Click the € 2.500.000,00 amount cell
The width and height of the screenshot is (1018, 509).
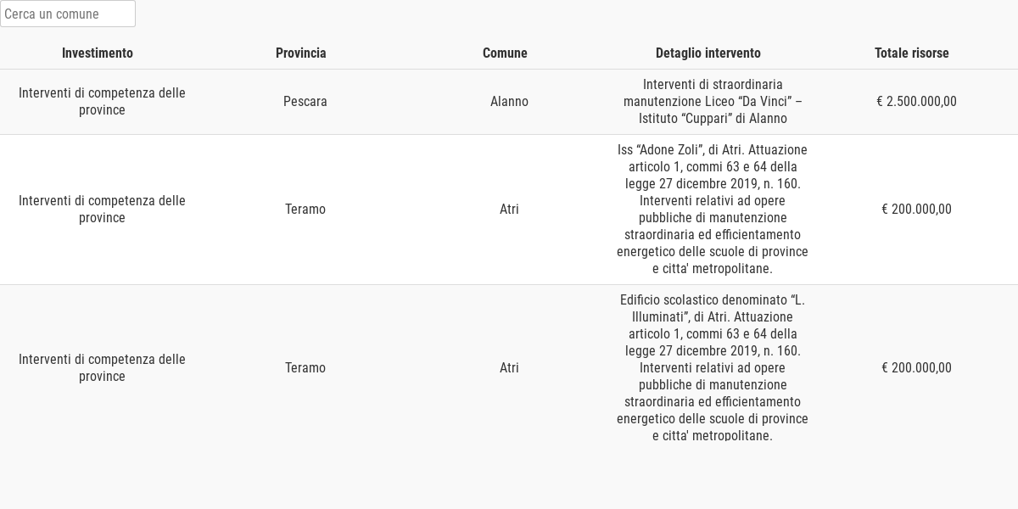pyautogui.click(x=916, y=102)
